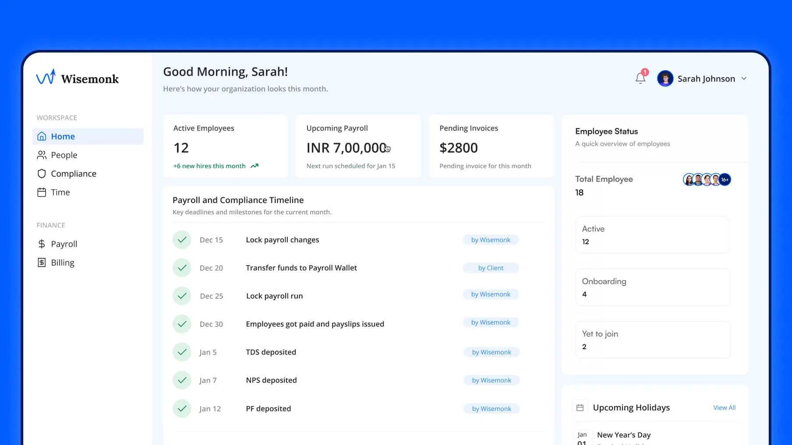Open Billing in the Finance section

(88, 263)
